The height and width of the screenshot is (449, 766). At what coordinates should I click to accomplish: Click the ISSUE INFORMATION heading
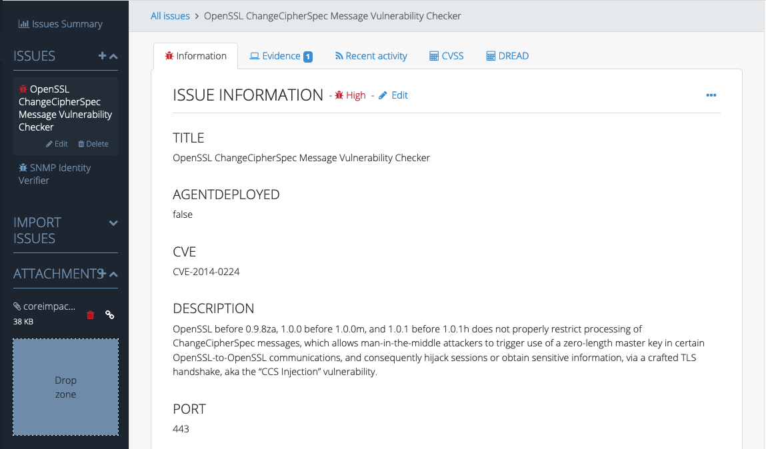(248, 95)
